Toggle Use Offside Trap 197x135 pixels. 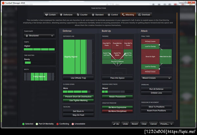[78, 78]
